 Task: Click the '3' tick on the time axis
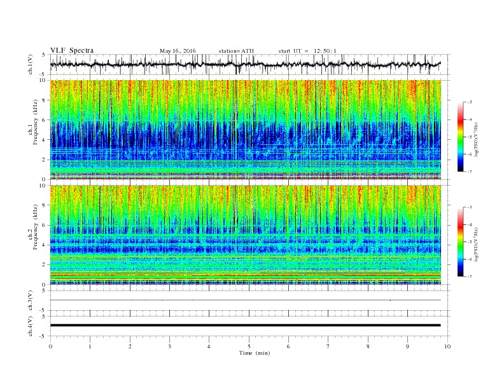tap(169, 346)
